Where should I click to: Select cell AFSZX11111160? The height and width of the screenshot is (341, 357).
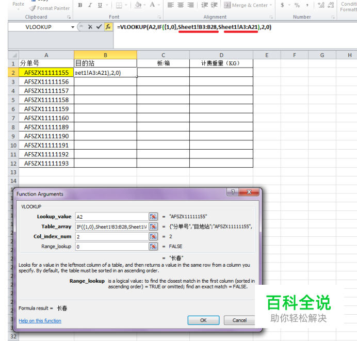click(x=46, y=118)
